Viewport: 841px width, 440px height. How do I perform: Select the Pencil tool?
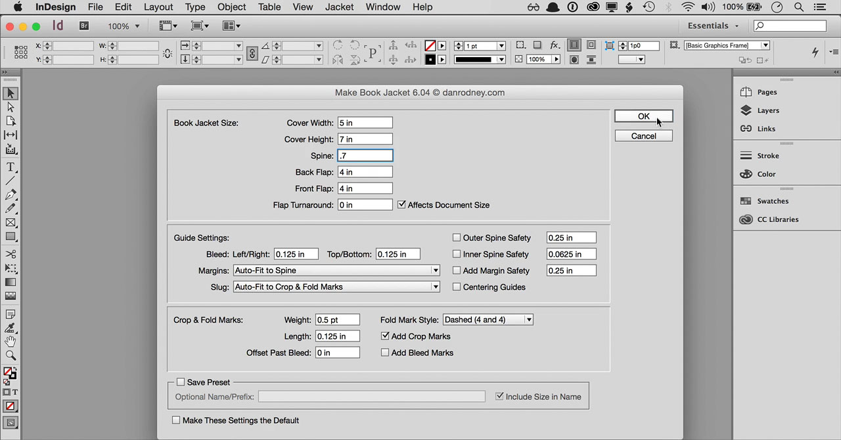pyautogui.click(x=11, y=208)
